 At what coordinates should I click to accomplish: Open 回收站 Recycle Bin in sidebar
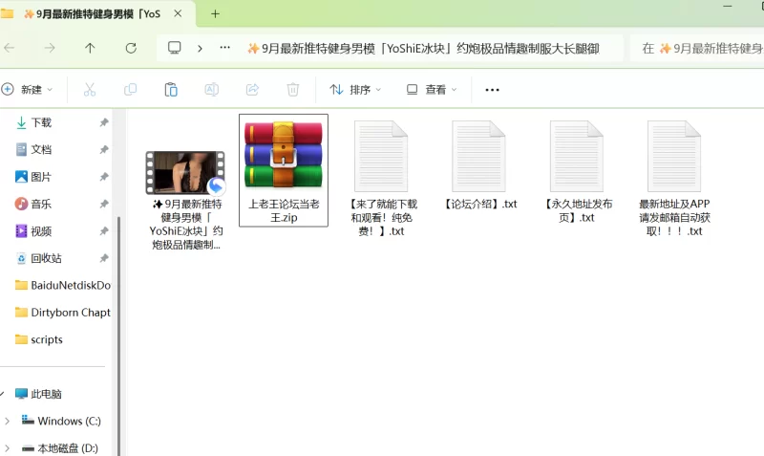(46, 258)
